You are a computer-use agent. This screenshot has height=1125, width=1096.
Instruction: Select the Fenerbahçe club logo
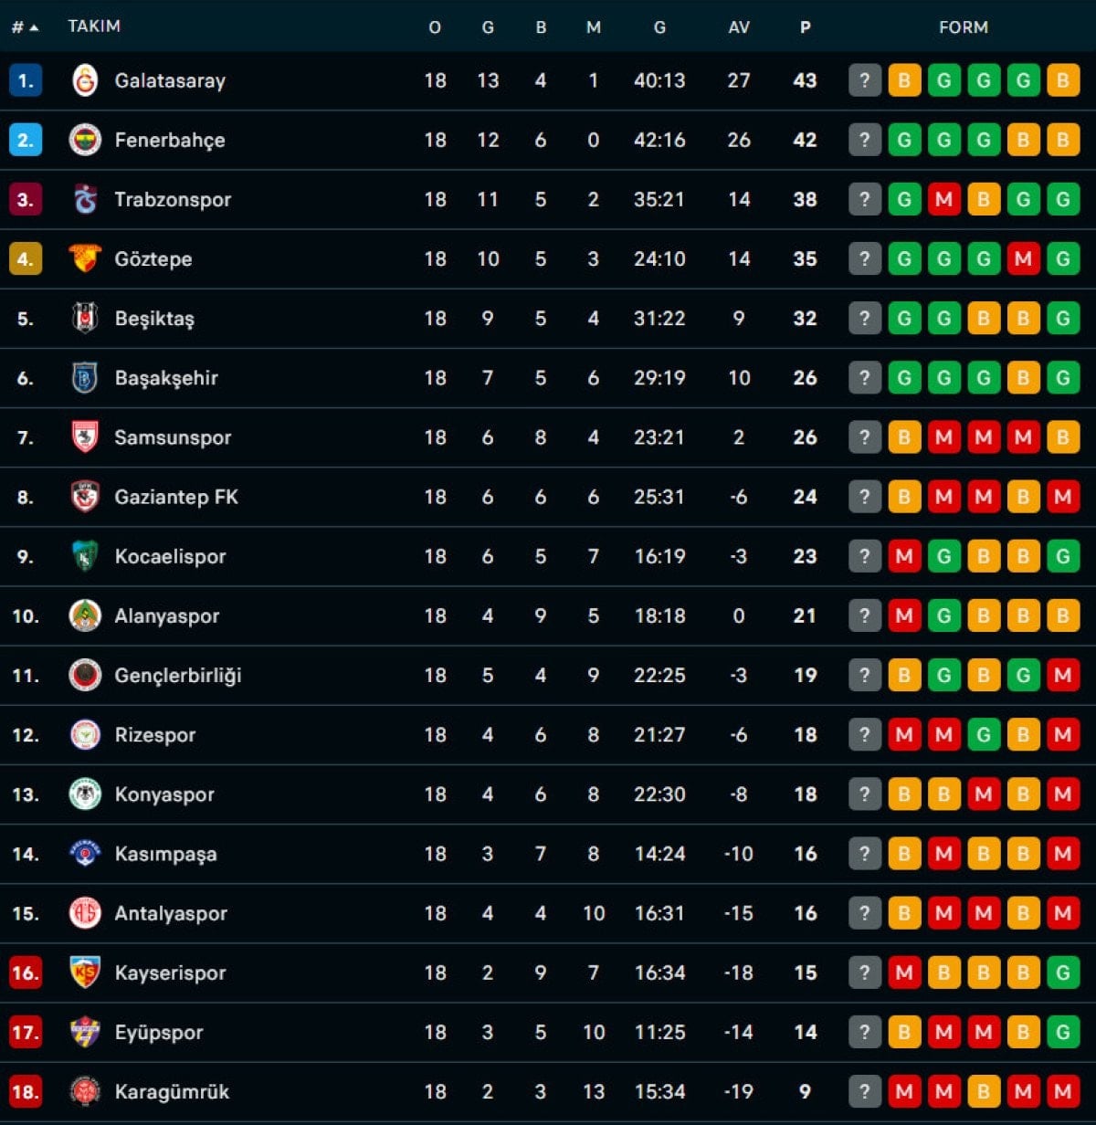(85, 140)
